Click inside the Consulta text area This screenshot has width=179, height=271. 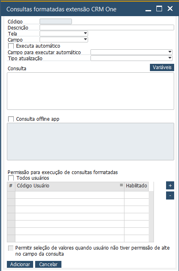click(x=91, y=91)
